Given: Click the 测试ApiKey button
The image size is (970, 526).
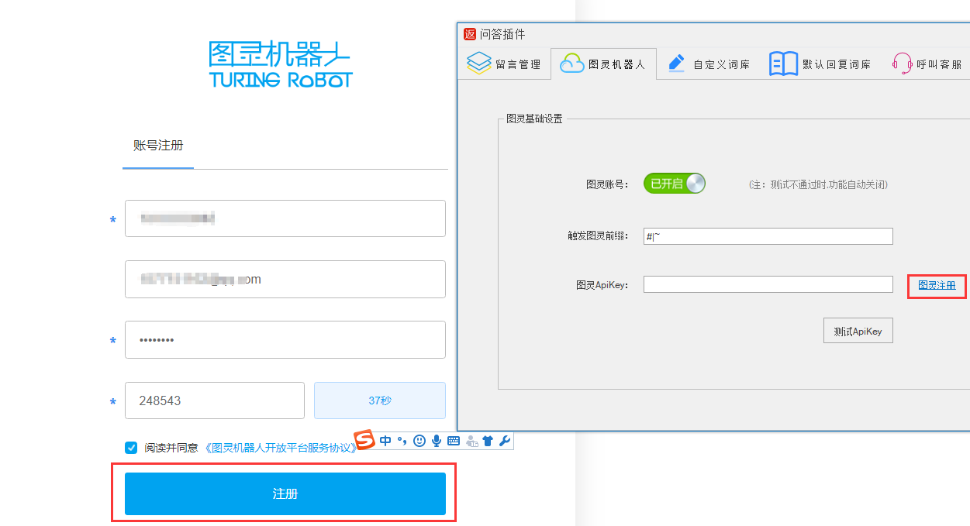Looking at the screenshot, I should tap(858, 331).
